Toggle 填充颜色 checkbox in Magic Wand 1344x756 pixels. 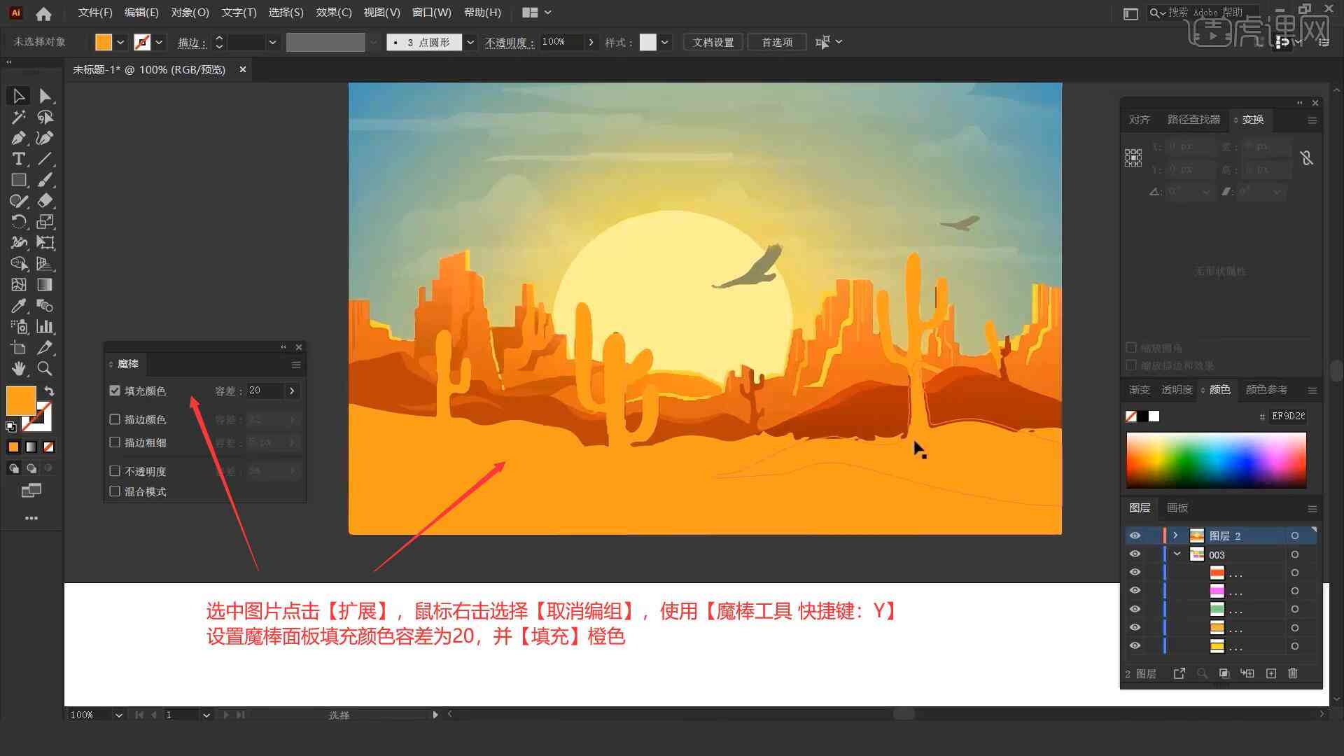pos(115,389)
